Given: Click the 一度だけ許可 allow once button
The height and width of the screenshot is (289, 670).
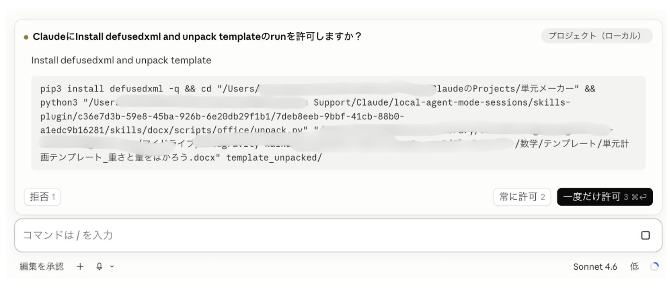Looking at the screenshot, I should (604, 197).
